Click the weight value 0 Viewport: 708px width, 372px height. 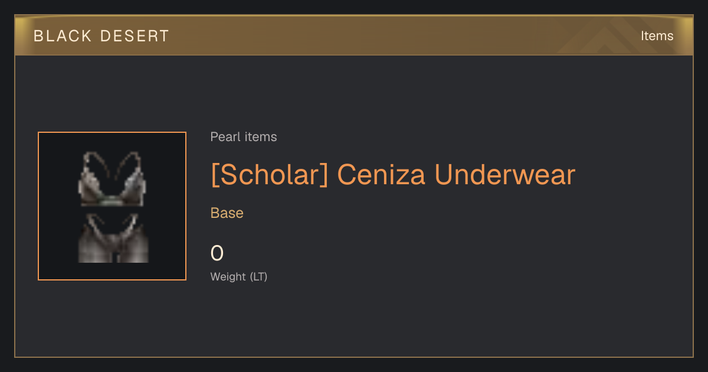coord(217,253)
